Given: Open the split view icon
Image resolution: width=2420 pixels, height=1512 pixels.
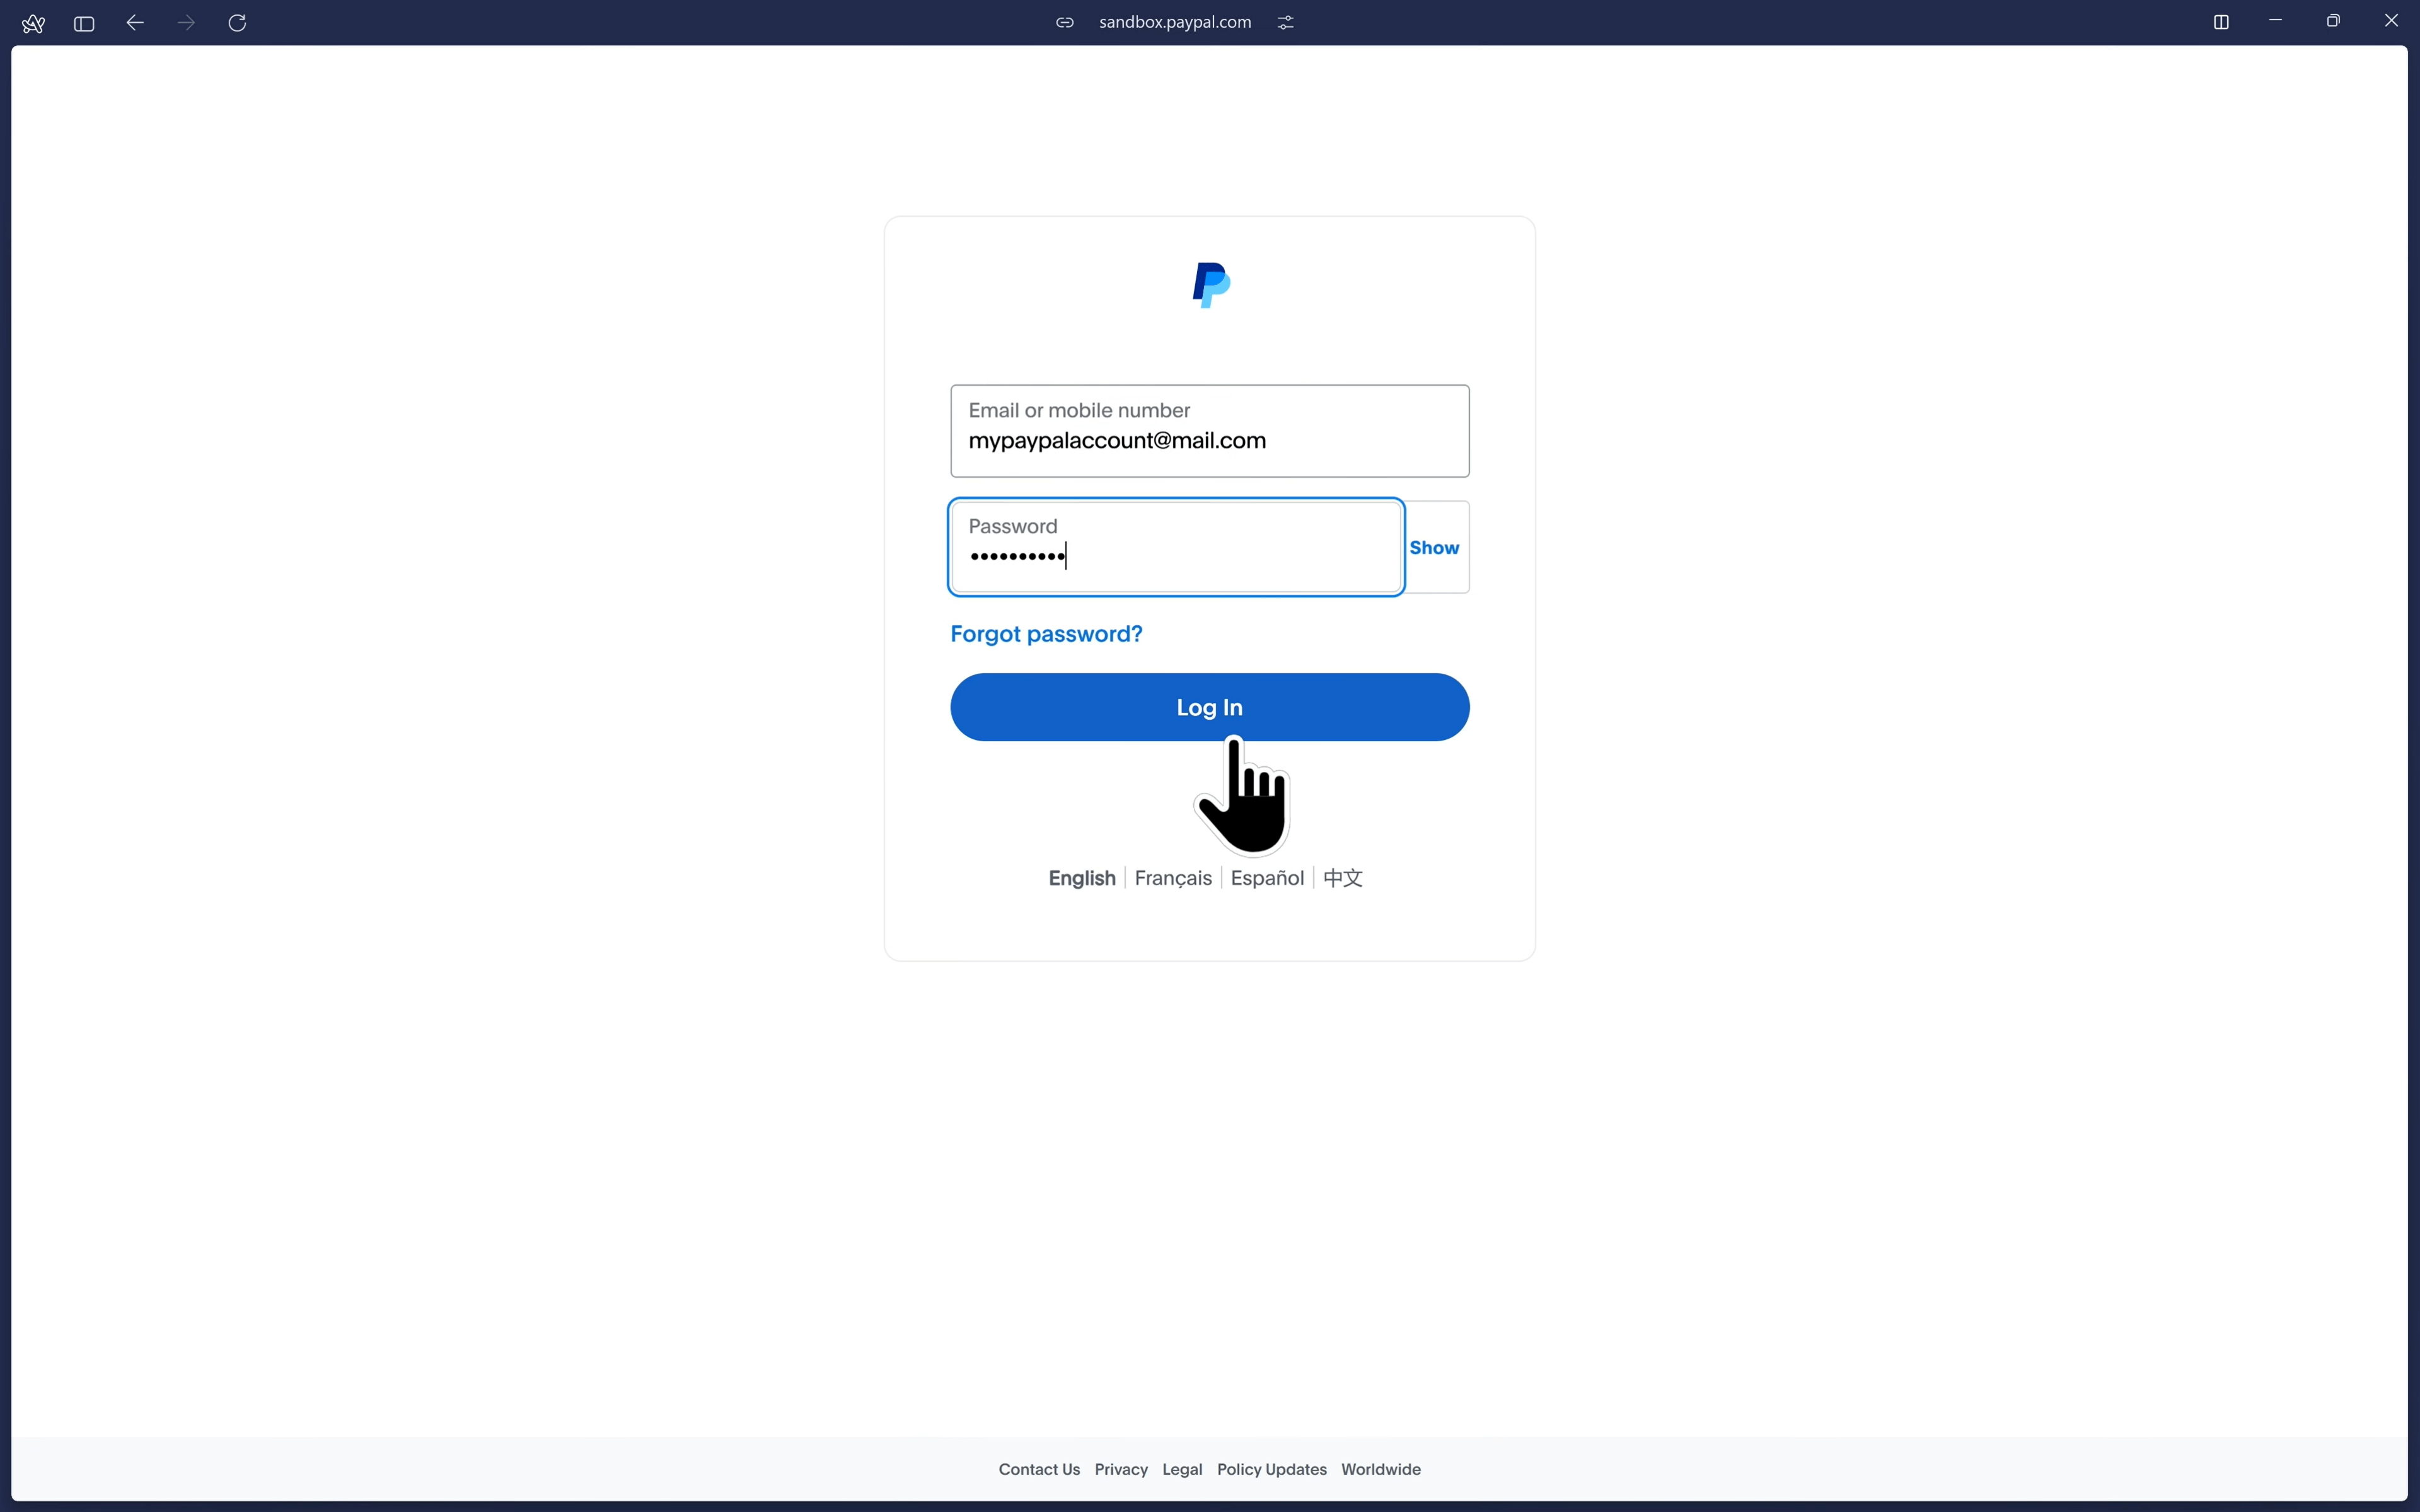Looking at the screenshot, I should point(2220,22).
